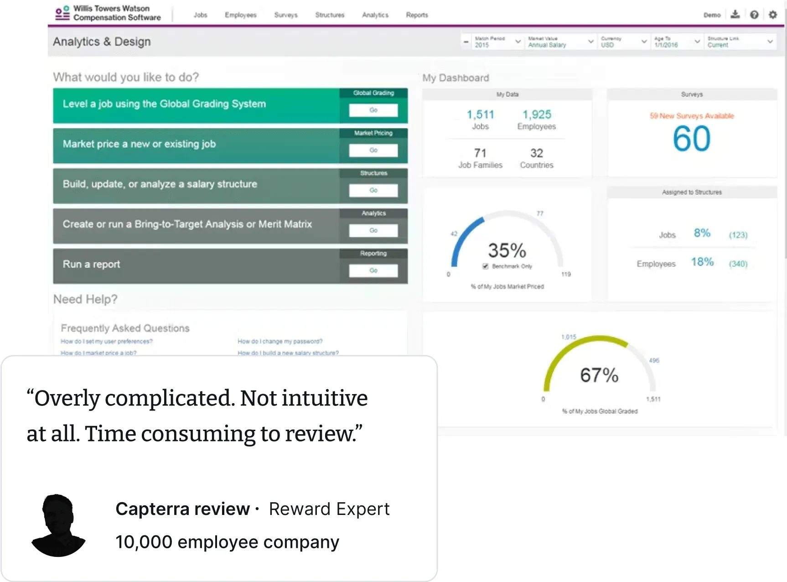Click the 'My Data' panel header
787x582 pixels.
click(x=507, y=94)
